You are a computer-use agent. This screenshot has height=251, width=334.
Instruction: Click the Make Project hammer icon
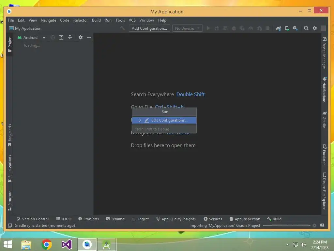coord(122,28)
